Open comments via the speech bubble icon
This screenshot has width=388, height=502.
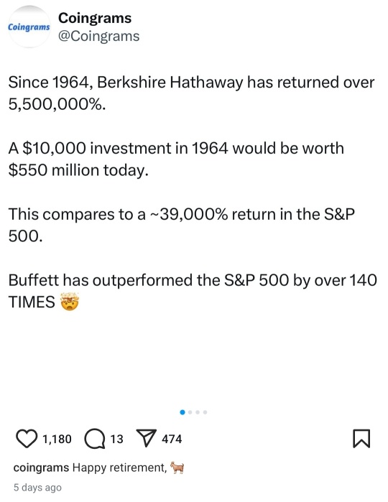click(95, 439)
